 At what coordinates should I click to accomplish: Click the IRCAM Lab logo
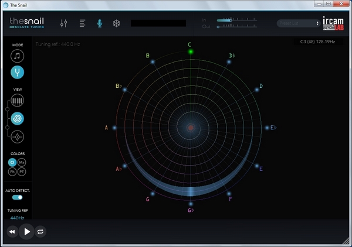(333, 23)
